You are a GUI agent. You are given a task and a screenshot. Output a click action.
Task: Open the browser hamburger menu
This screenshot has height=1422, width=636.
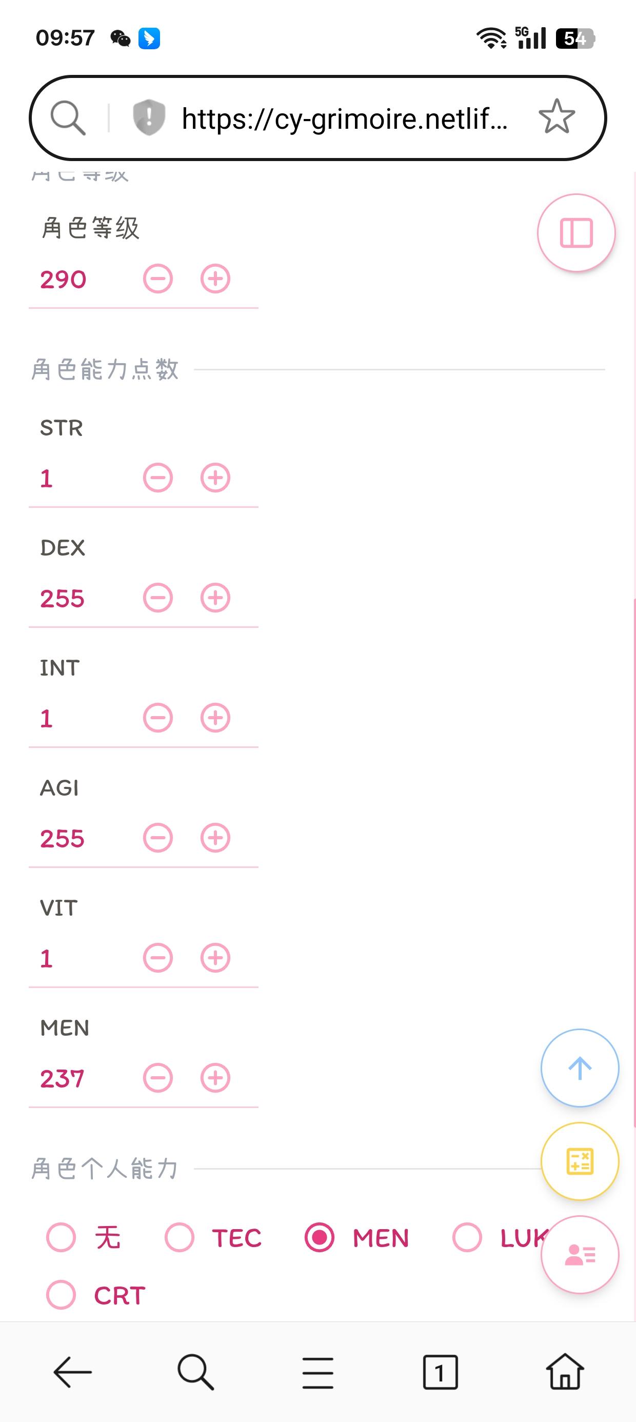click(x=318, y=1371)
